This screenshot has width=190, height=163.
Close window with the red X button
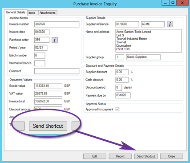click(x=182, y=3)
